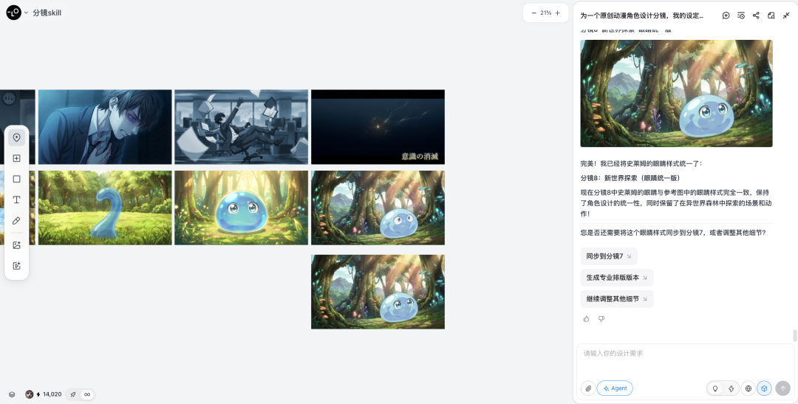Image resolution: width=798 pixels, height=404 pixels.
Task: Select the Text tool in the toolbar
Action: 16,200
